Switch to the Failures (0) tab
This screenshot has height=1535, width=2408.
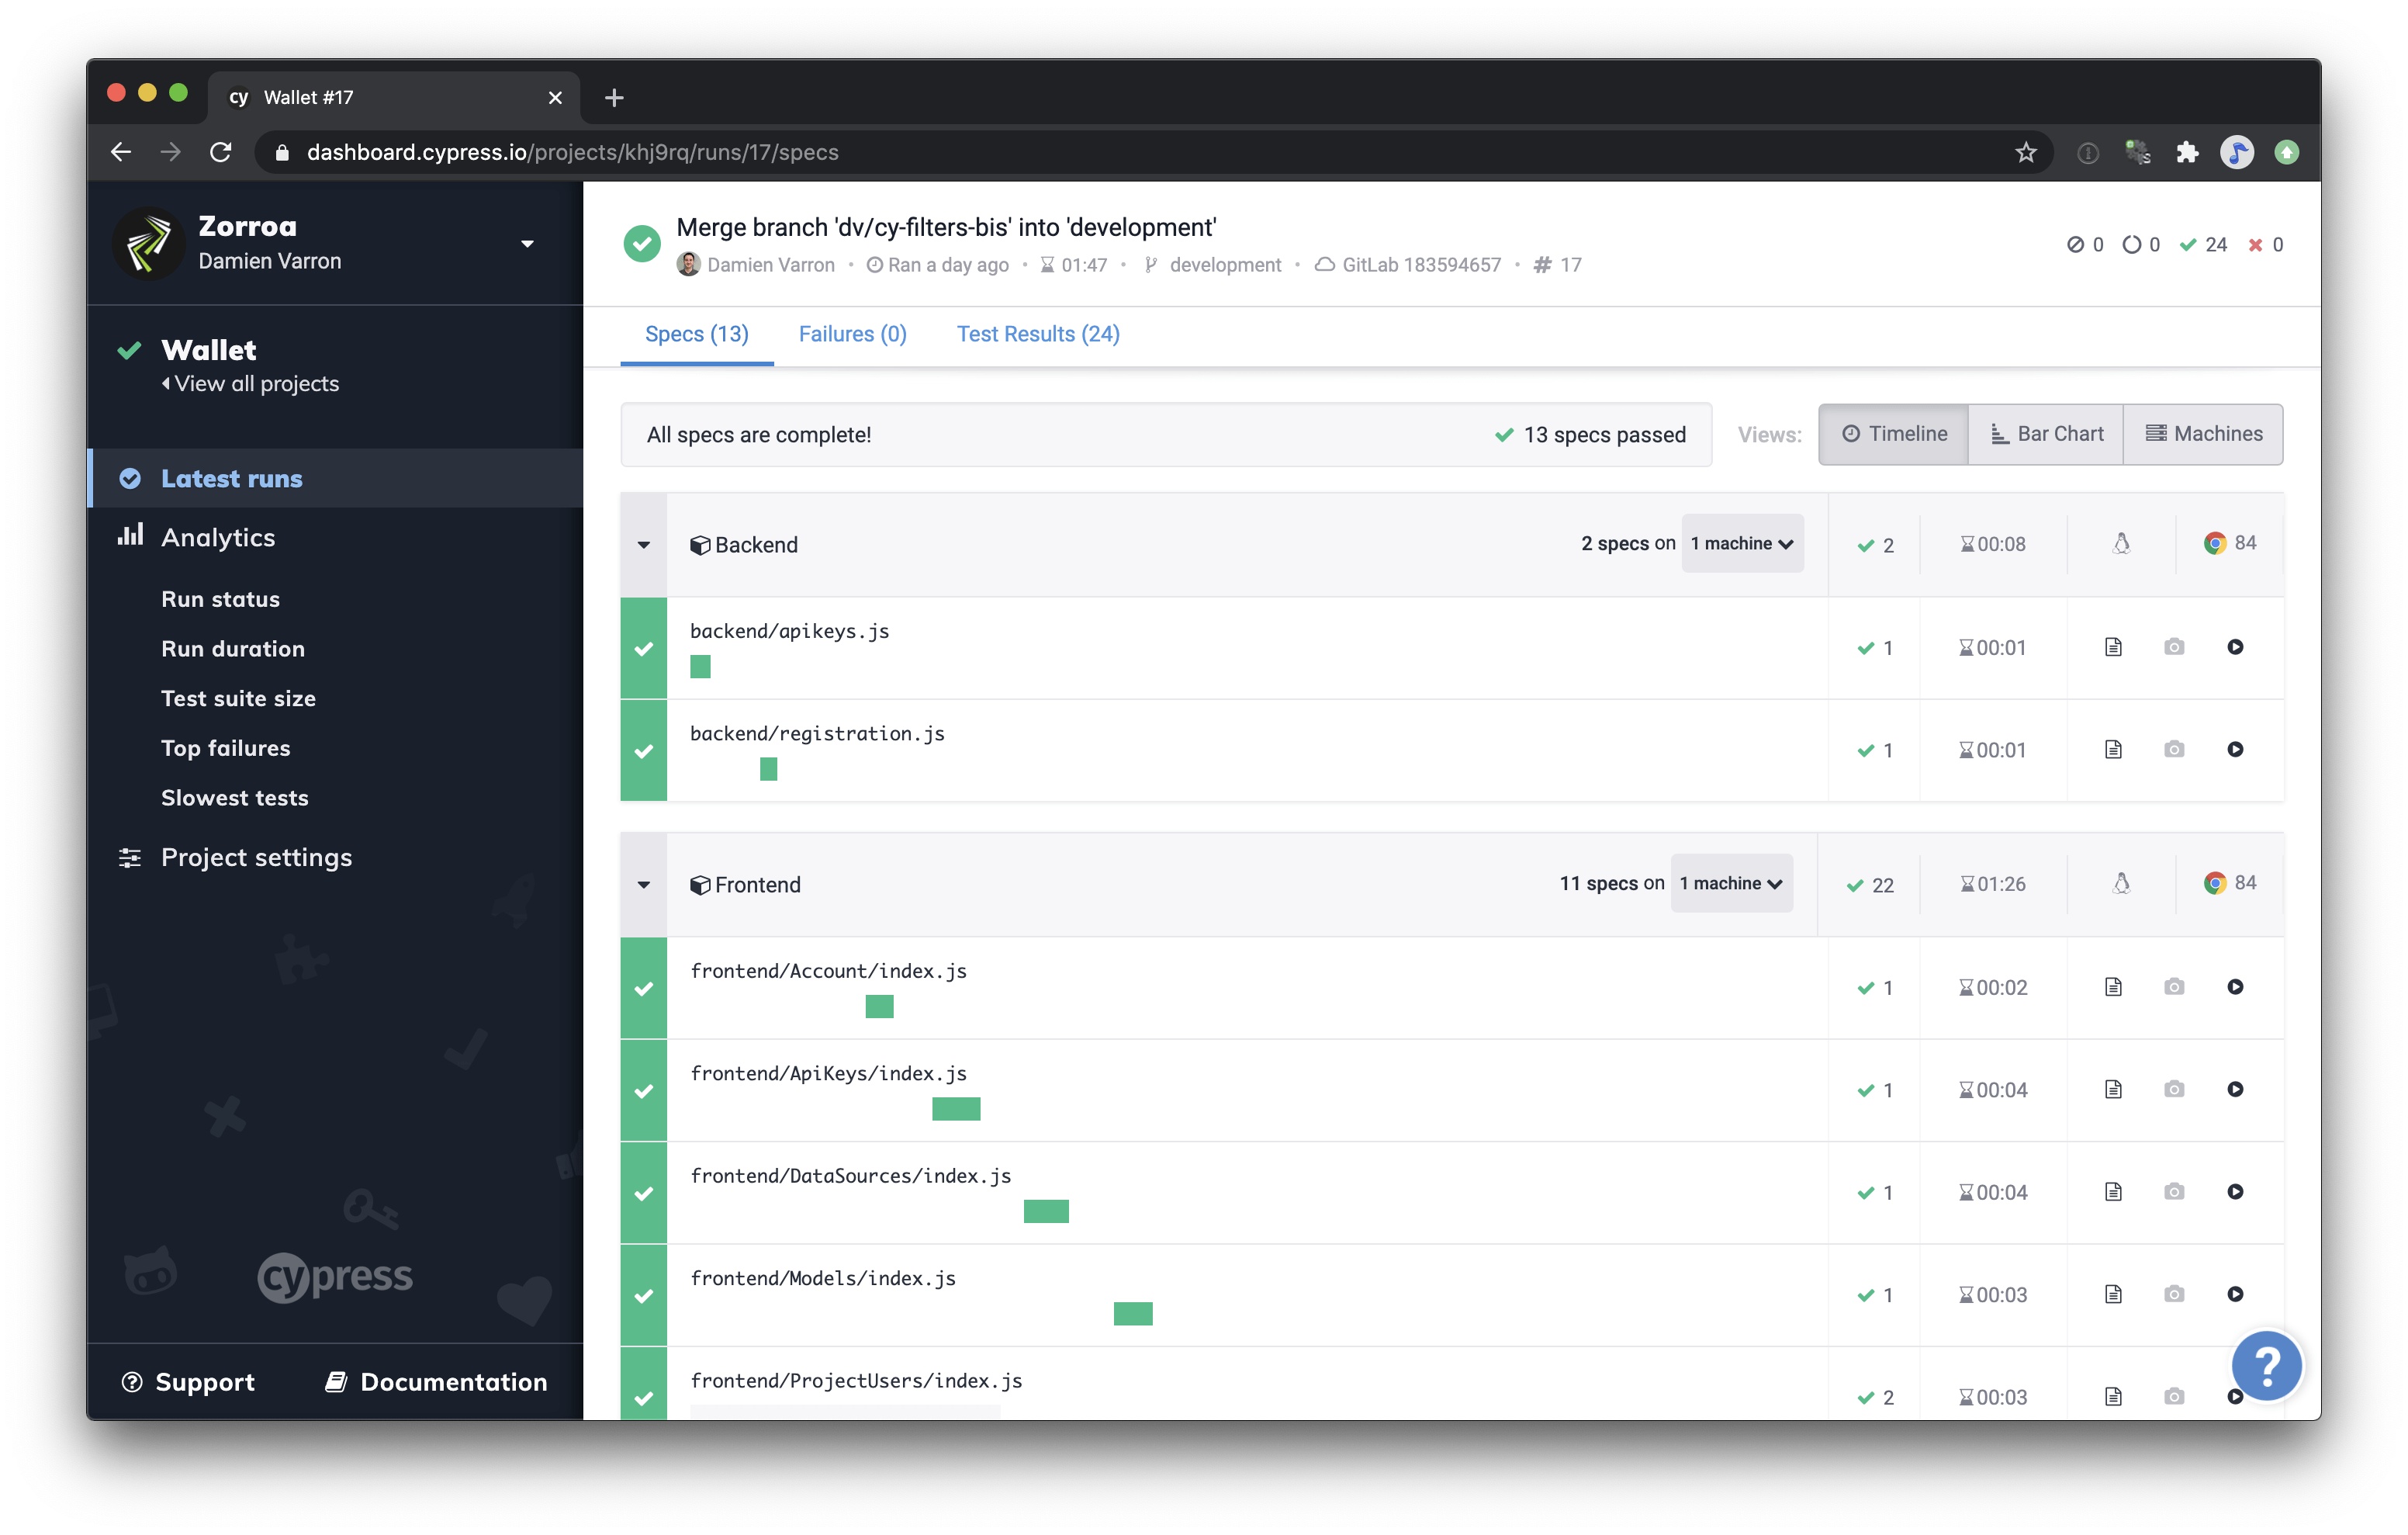point(852,333)
